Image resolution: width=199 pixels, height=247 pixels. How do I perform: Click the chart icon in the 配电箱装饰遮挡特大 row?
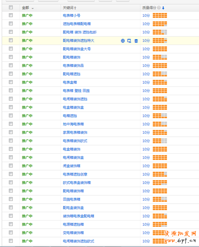click(x=129, y=41)
